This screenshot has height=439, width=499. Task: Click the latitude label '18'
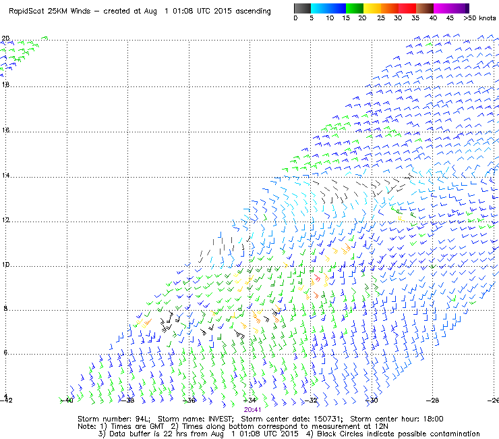[5, 85]
